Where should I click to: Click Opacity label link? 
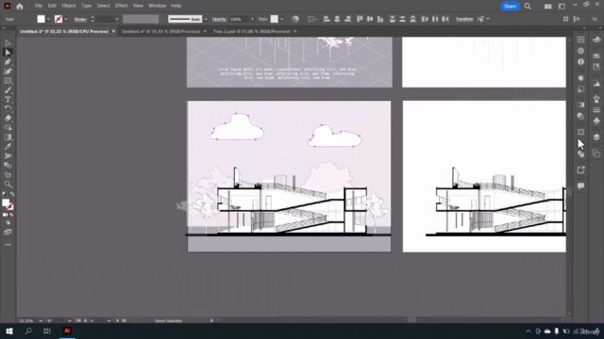[219, 19]
